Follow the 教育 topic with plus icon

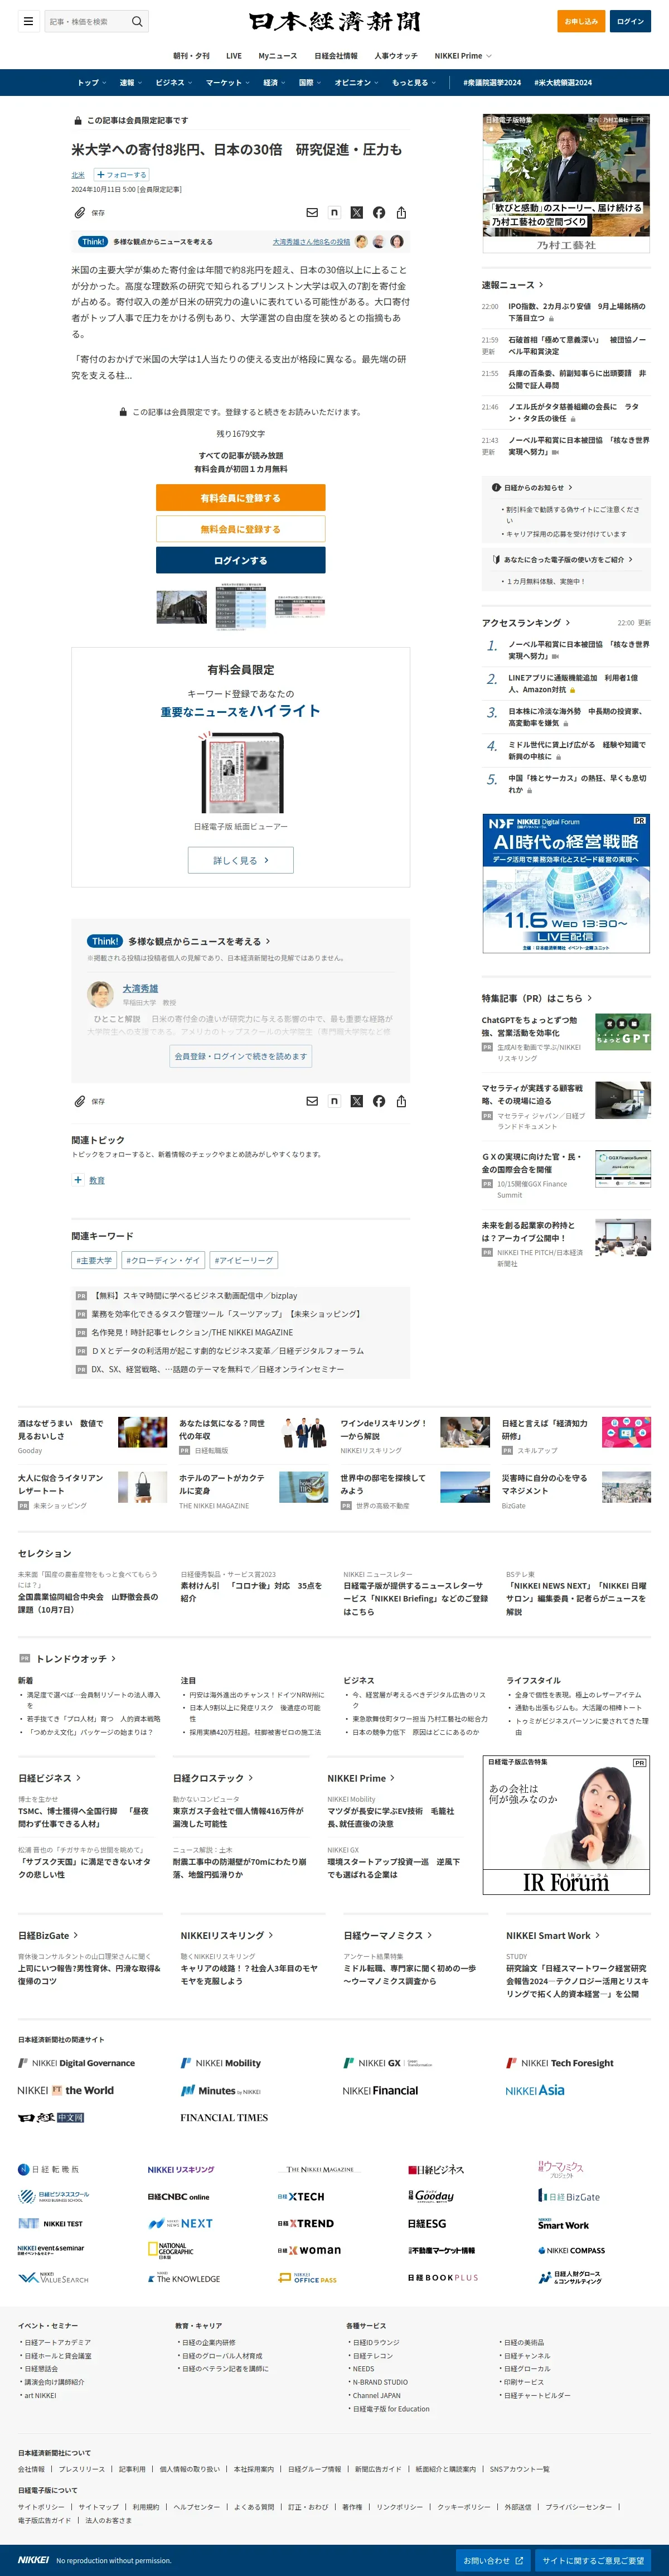pos(78,1180)
